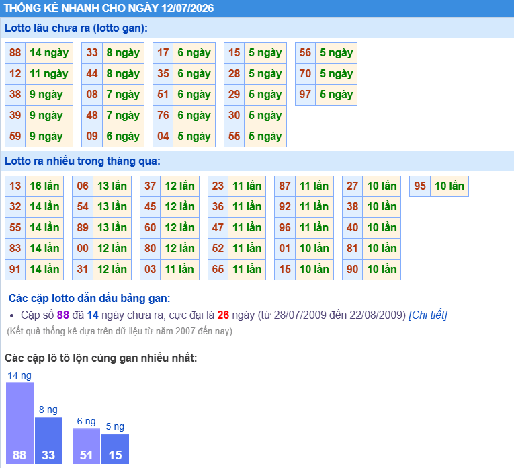Click the 33 bar in the gan chart
The width and height of the screenshot is (514, 468).
(48, 440)
